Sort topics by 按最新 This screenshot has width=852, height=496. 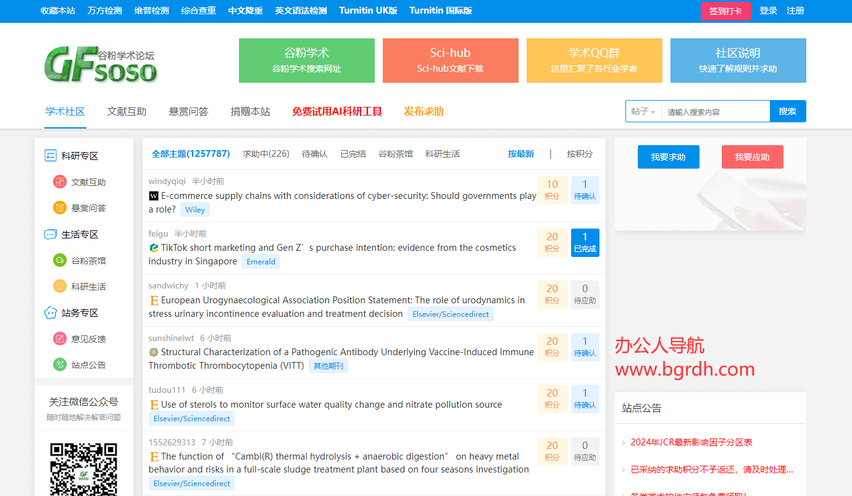[x=520, y=154]
